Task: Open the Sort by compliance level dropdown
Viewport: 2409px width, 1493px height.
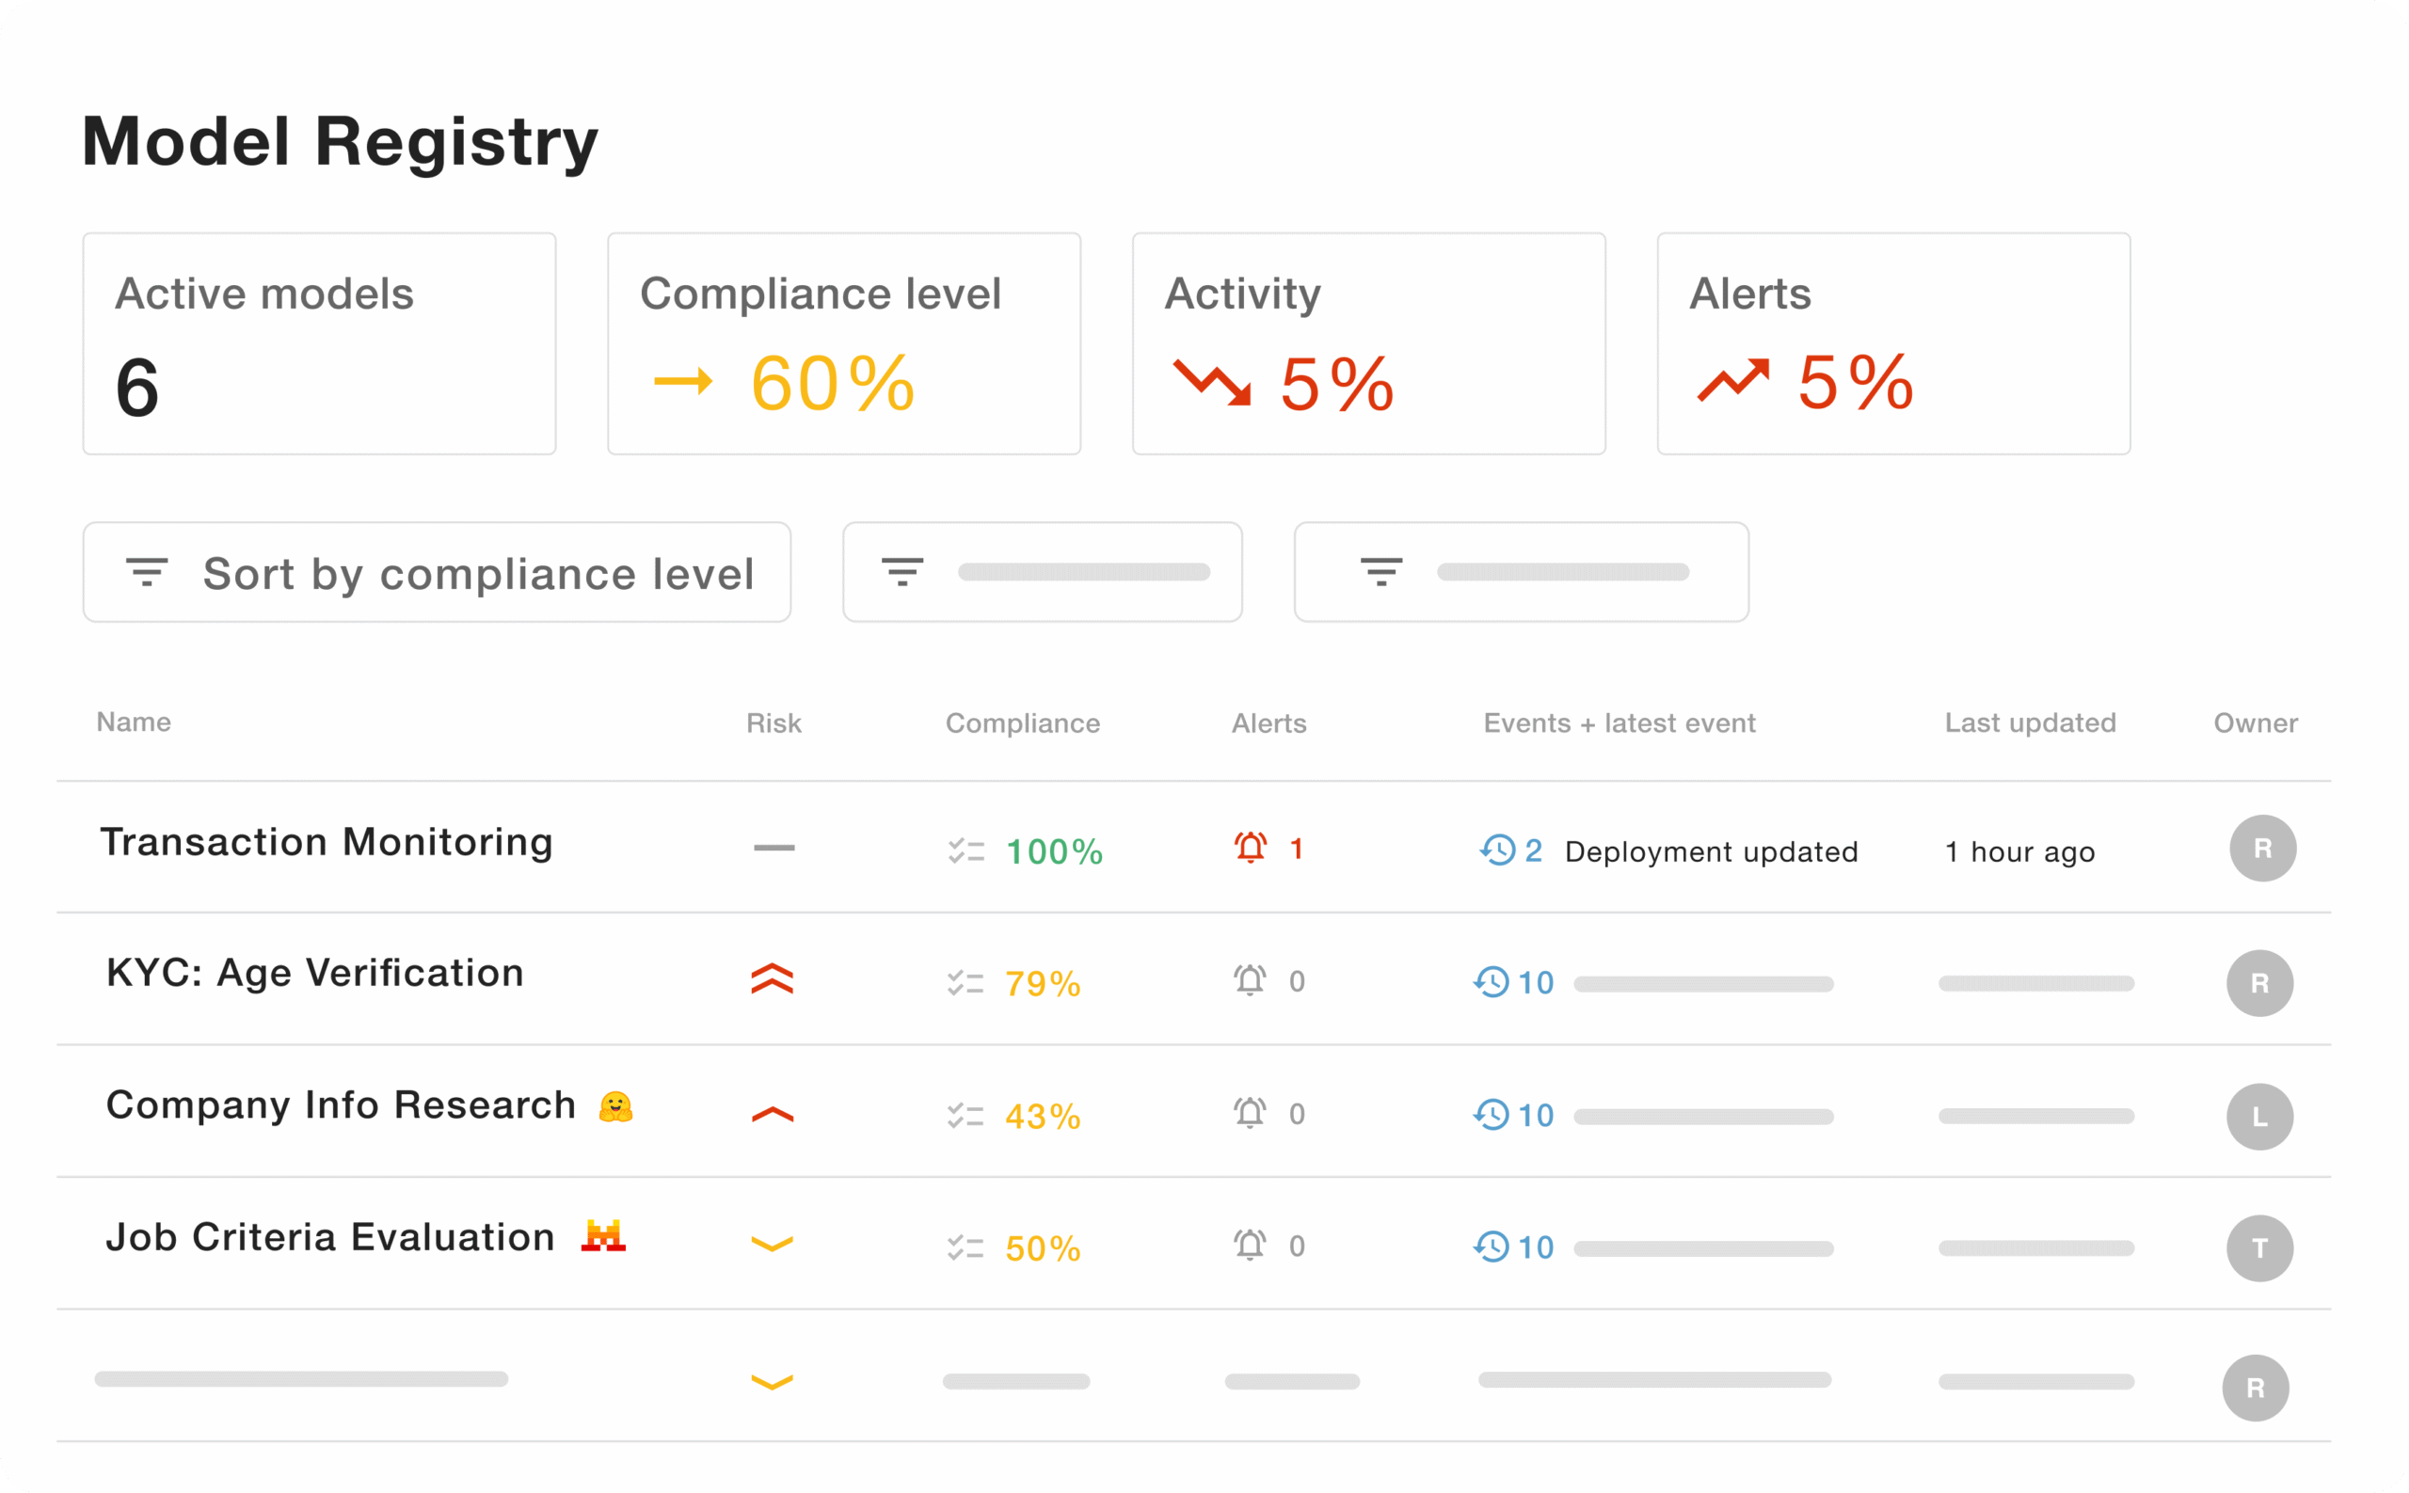Action: tap(437, 573)
